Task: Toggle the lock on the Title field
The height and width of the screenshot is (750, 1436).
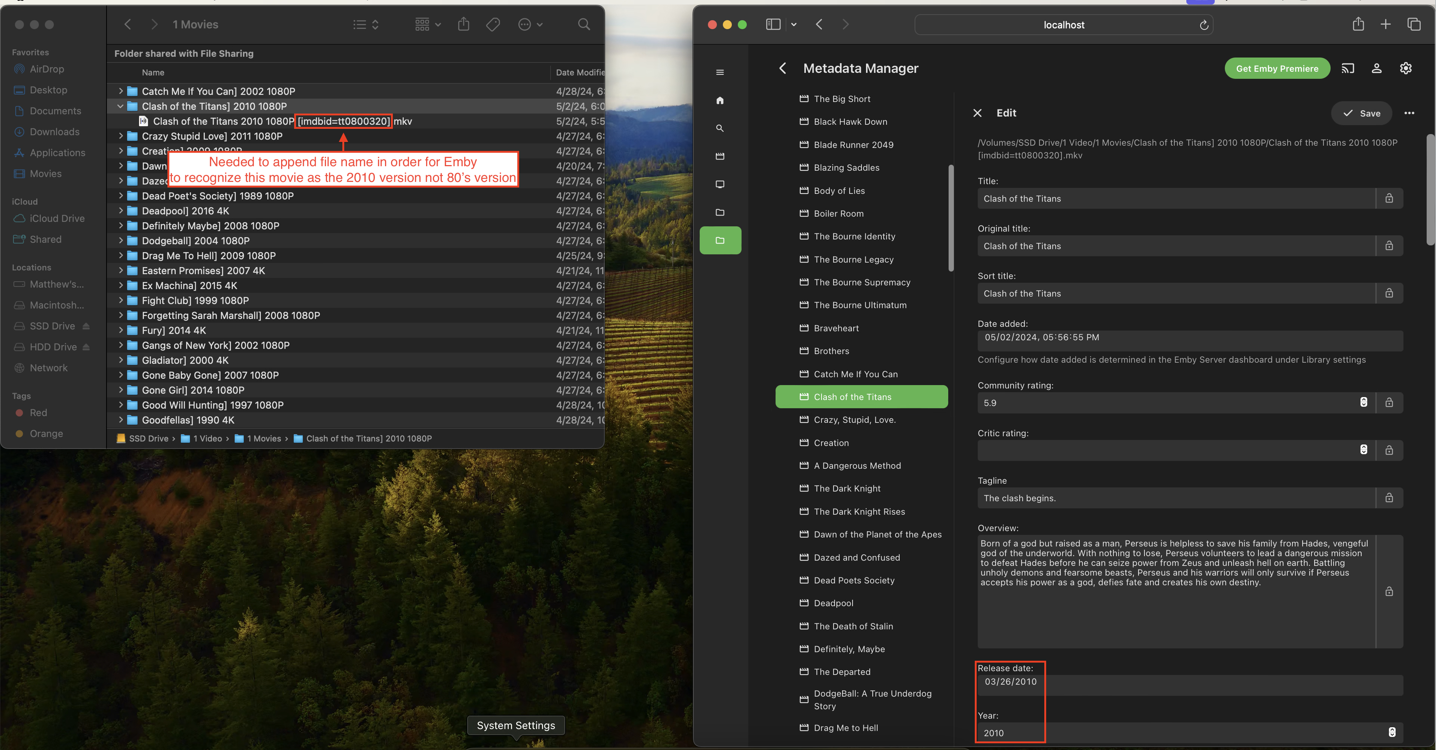Action: [x=1389, y=198]
